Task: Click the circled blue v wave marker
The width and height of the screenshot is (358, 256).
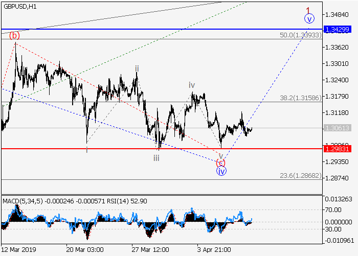Action: point(309,19)
